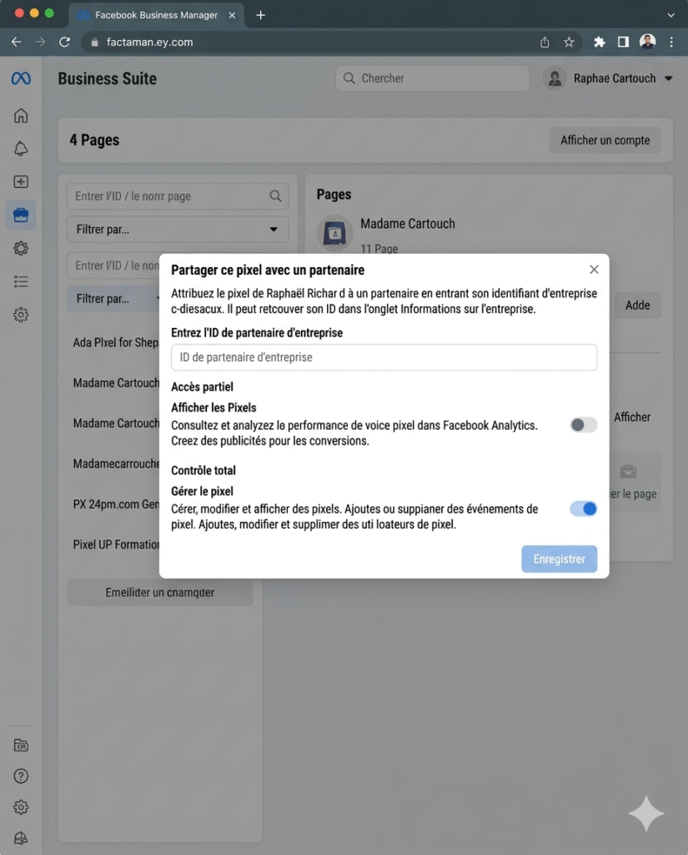
Task: Bookmark page with star icon
Action: (x=569, y=42)
